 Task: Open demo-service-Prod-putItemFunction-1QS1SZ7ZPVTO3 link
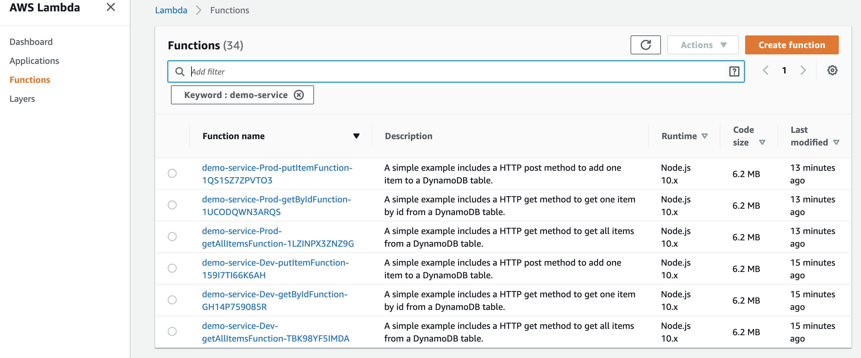(277, 174)
